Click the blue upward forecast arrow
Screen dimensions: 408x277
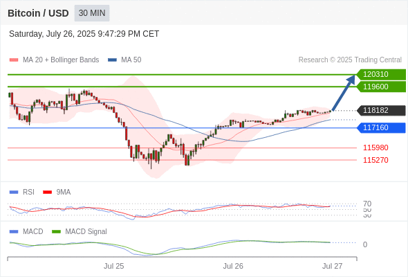pos(344,93)
